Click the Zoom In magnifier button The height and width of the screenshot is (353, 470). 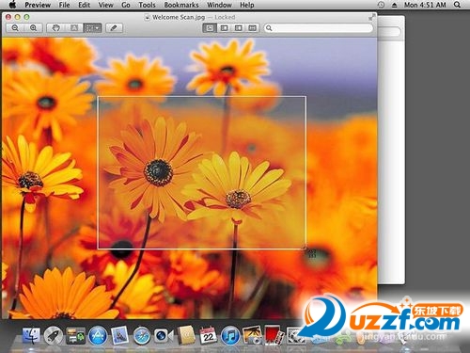[33, 28]
